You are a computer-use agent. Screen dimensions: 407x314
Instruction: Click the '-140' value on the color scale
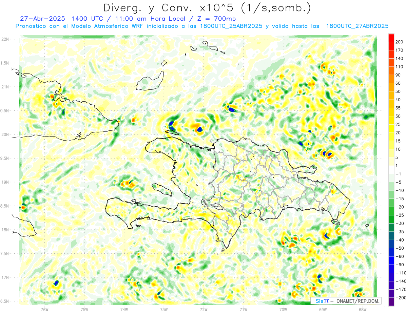[401, 281]
